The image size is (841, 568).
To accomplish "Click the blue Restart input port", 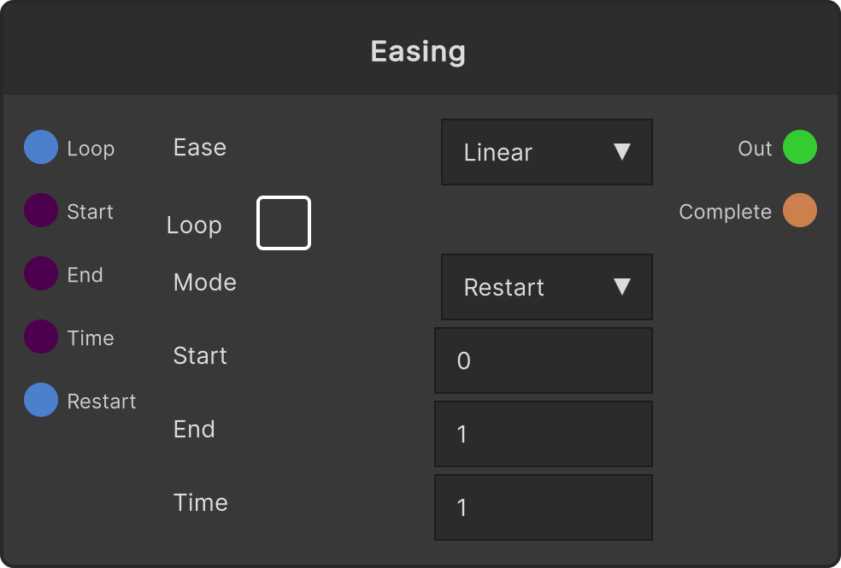I will [x=41, y=400].
